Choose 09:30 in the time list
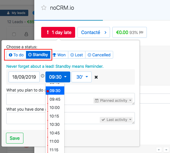Viewport: 170px width, 153px height. tap(55, 91)
